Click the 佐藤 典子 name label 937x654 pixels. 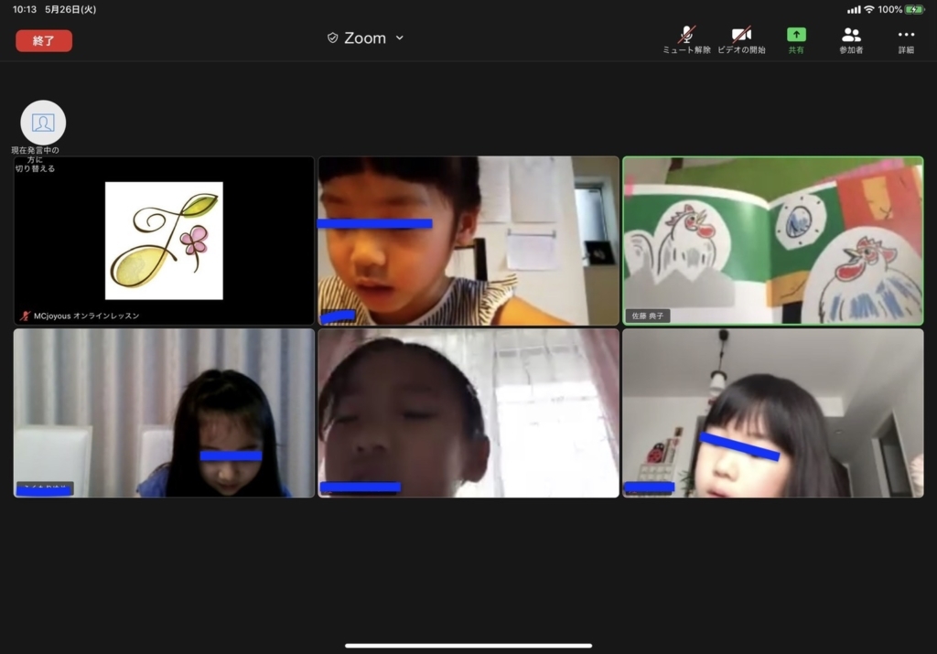point(648,316)
